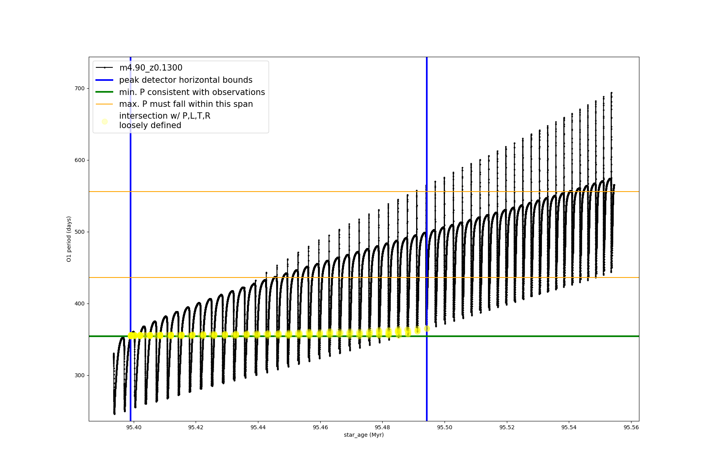Click the blue line swatch in legend
Viewport: 710px width, 473px height.
105,80
